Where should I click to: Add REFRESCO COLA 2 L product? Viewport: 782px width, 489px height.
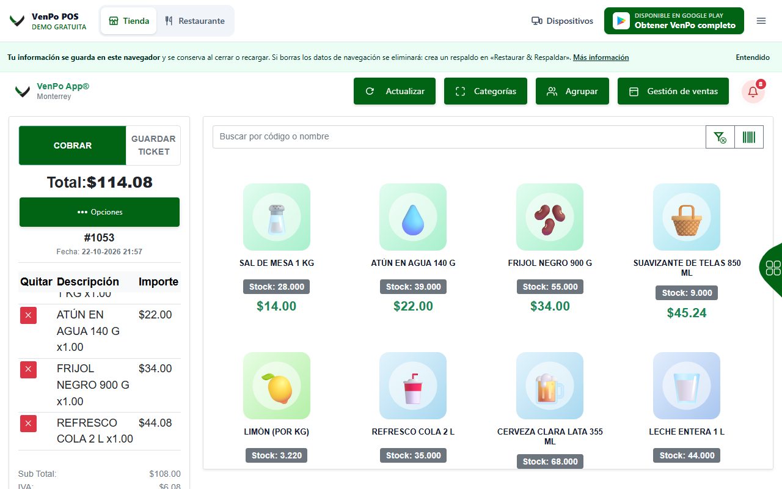pyautogui.click(x=413, y=386)
